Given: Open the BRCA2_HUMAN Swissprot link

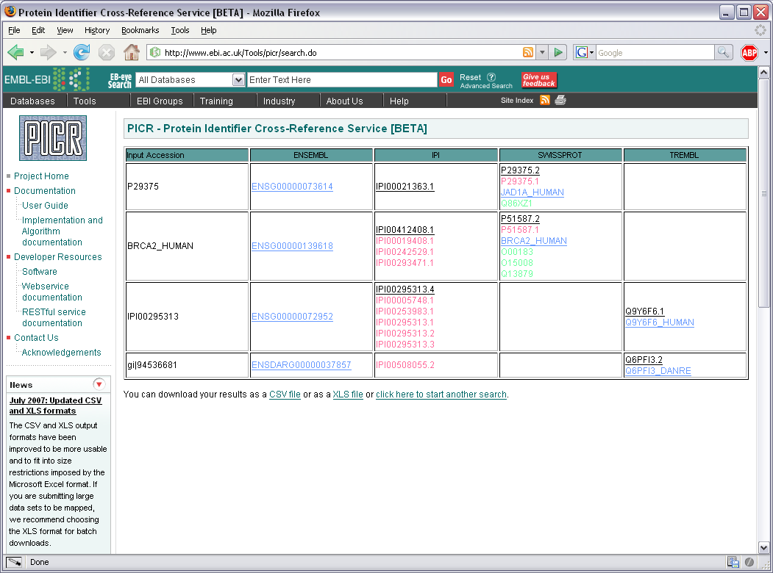Looking at the screenshot, I should point(534,241).
